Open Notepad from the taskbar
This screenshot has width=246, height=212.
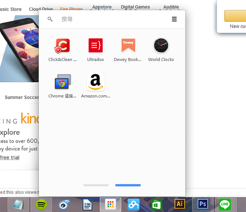pyautogui.click(x=18, y=205)
